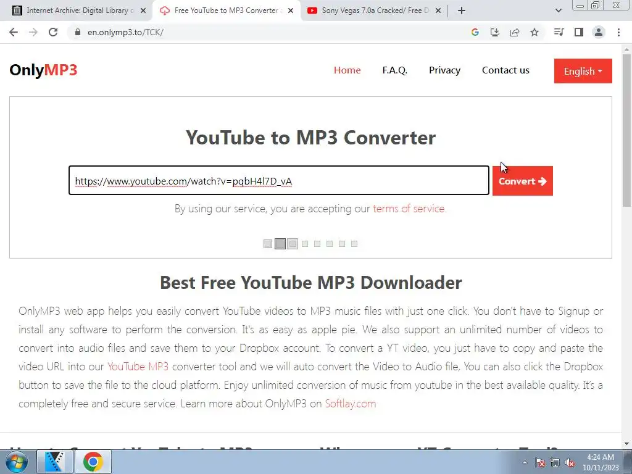Open the Softlay.com link
The height and width of the screenshot is (474, 632).
pos(351,404)
